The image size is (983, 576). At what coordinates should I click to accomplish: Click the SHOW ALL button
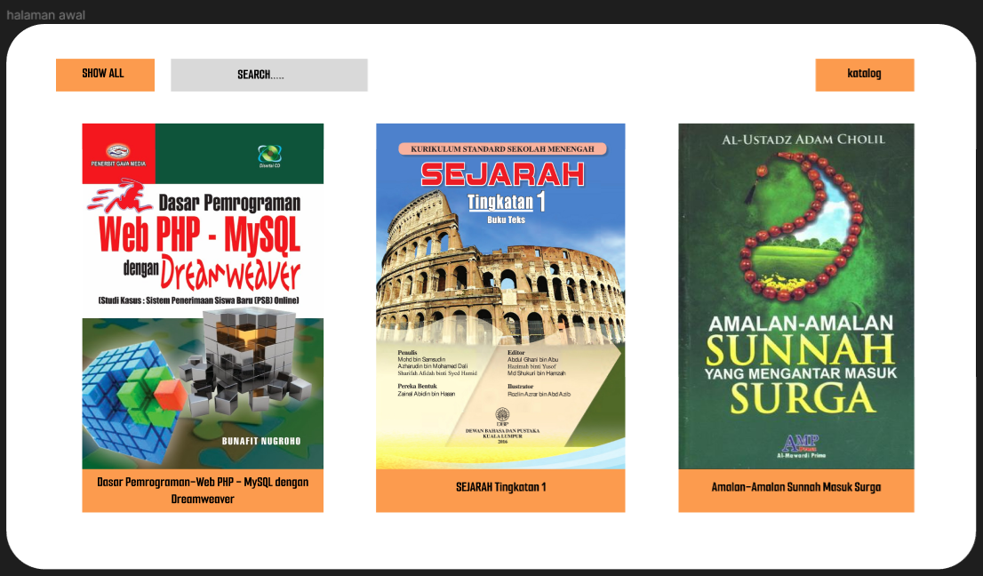[105, 76]
